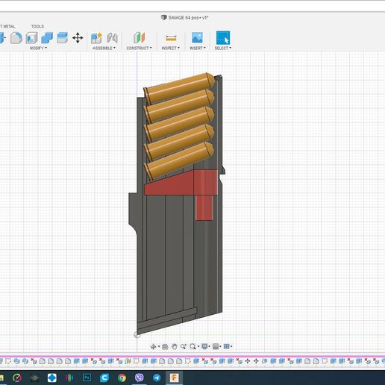385x385 pixels.
Task: Expand the Display Settings dropdown arrow
Action: pyautogui.click(x=210, y=347)
